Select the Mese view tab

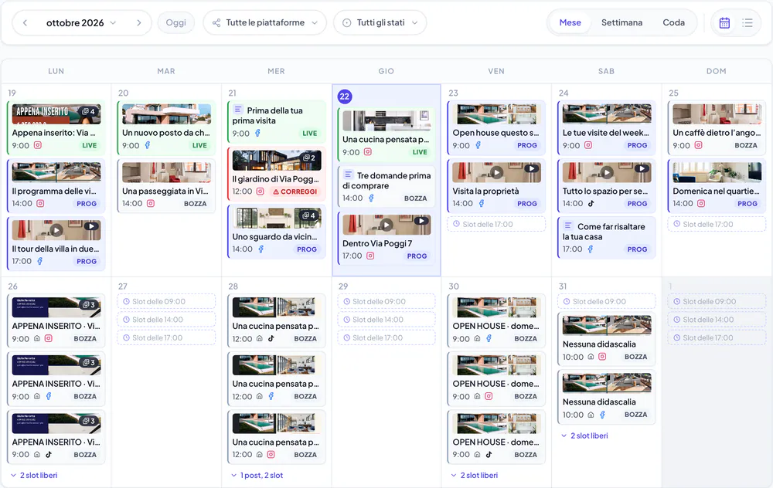click(570, 22)
